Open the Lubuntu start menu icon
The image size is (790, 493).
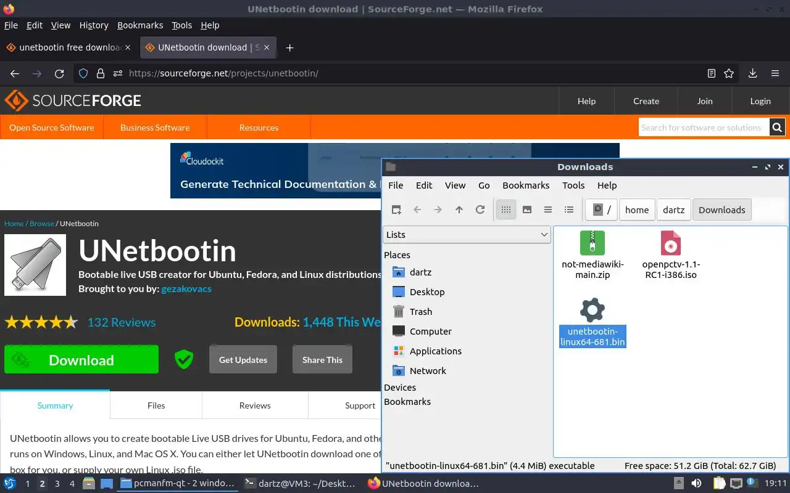point(10,484)
